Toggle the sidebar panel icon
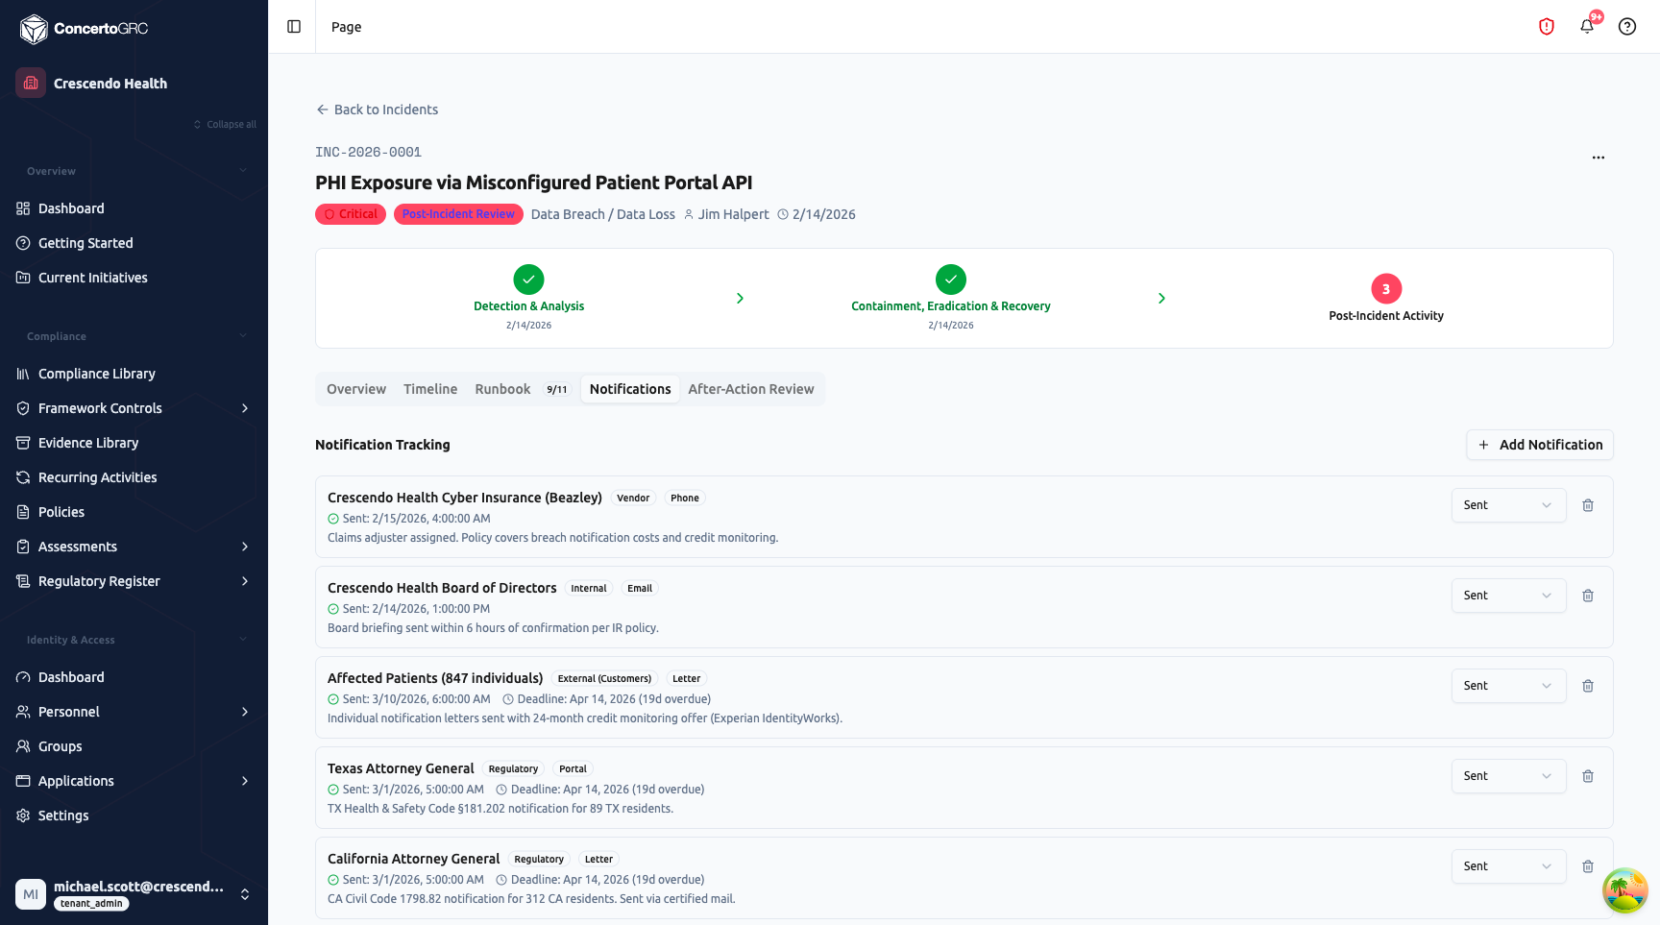 click(294, 27)
